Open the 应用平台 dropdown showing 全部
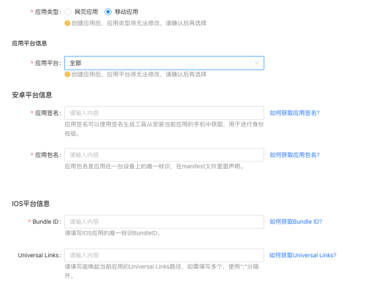The image size is (365, 285). [x=164, y=63]
